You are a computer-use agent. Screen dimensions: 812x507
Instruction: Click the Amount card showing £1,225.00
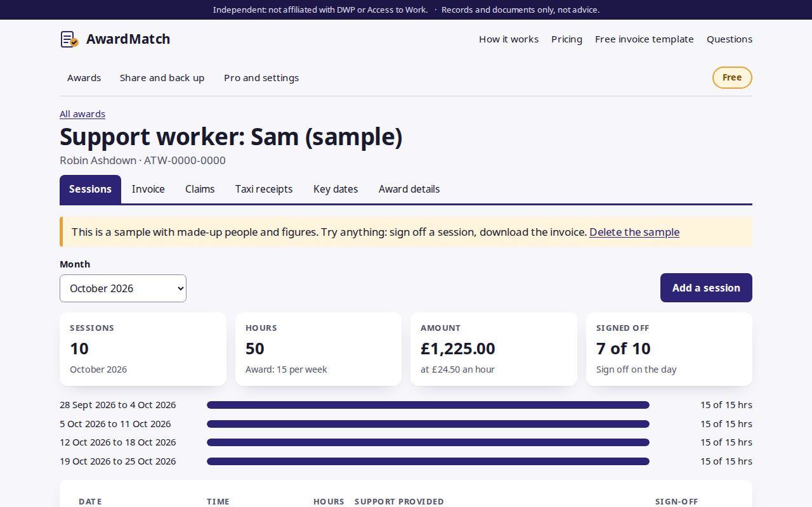(x=494, y=349)
